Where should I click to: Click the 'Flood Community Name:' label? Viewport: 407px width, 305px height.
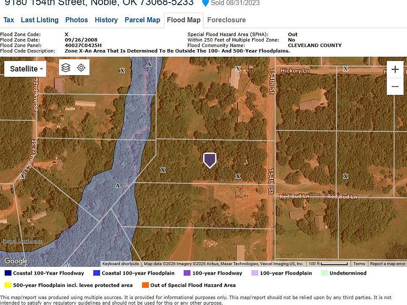(x=216, y=45)
